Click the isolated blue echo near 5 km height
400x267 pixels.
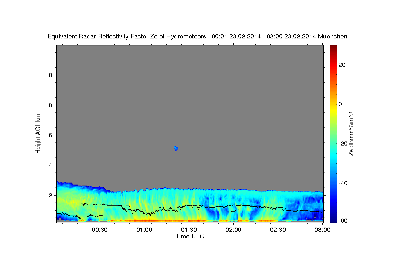click(176, 148)
